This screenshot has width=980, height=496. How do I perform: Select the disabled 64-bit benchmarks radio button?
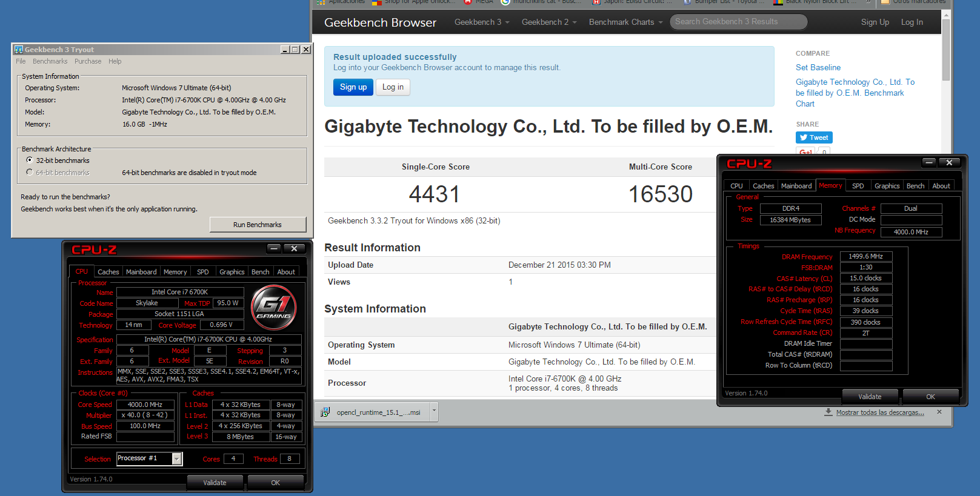[x=29, y=172]
